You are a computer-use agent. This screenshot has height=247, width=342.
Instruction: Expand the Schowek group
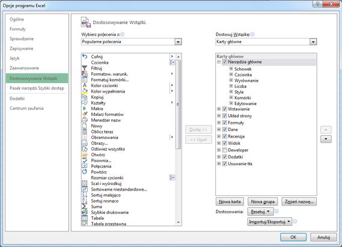[231, 69]
